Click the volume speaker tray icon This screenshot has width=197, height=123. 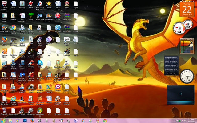[182, 121]
